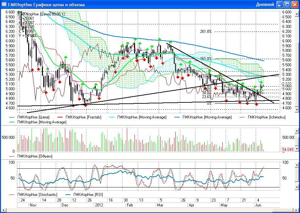Click date label '24' above Nov

coord(23,200)
